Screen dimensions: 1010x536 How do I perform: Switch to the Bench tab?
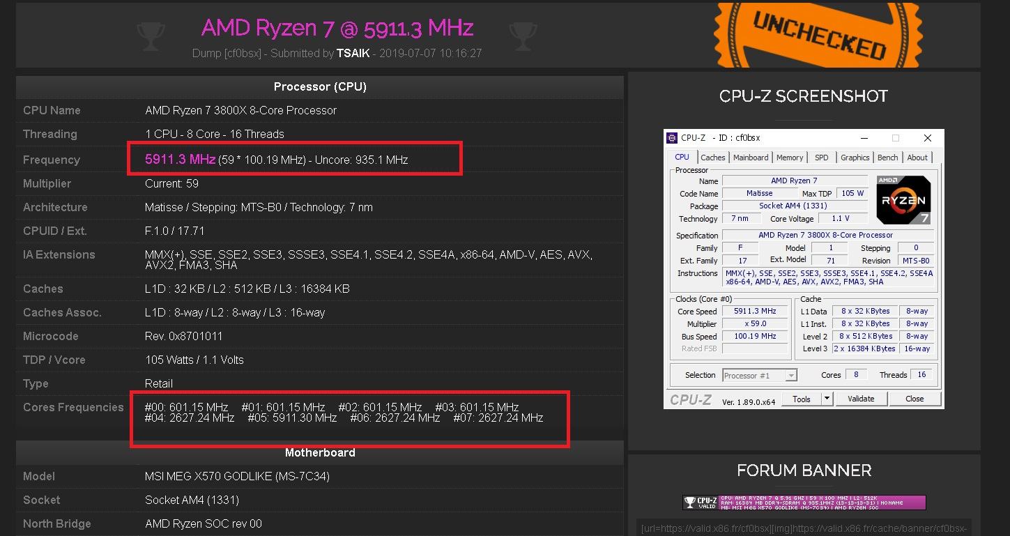887,158
